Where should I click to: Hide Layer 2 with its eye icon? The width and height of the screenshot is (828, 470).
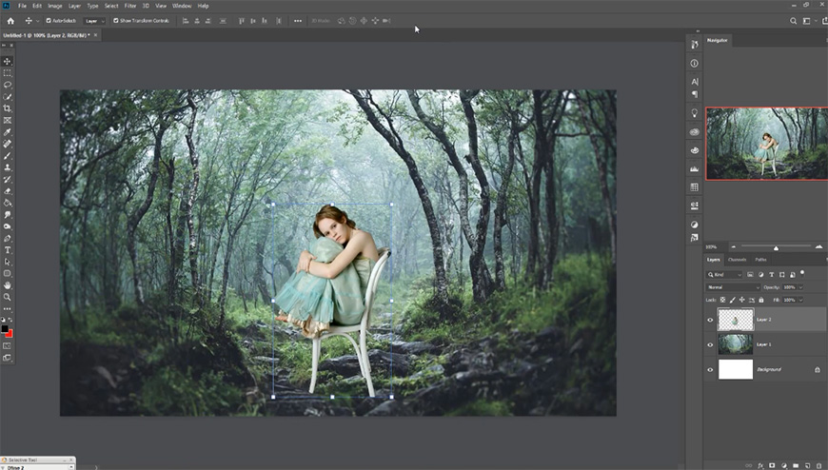pyautogui.click(x=710, y=320)
